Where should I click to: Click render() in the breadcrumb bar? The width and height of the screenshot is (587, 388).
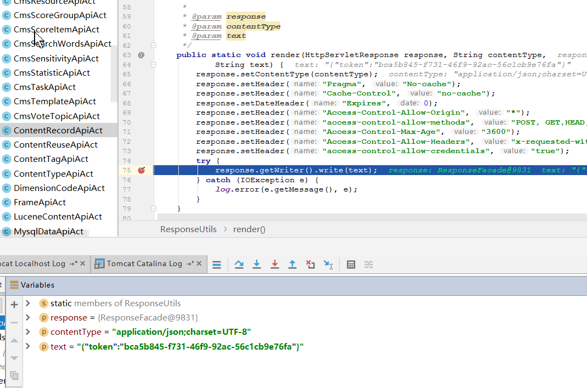pos(249,229)
